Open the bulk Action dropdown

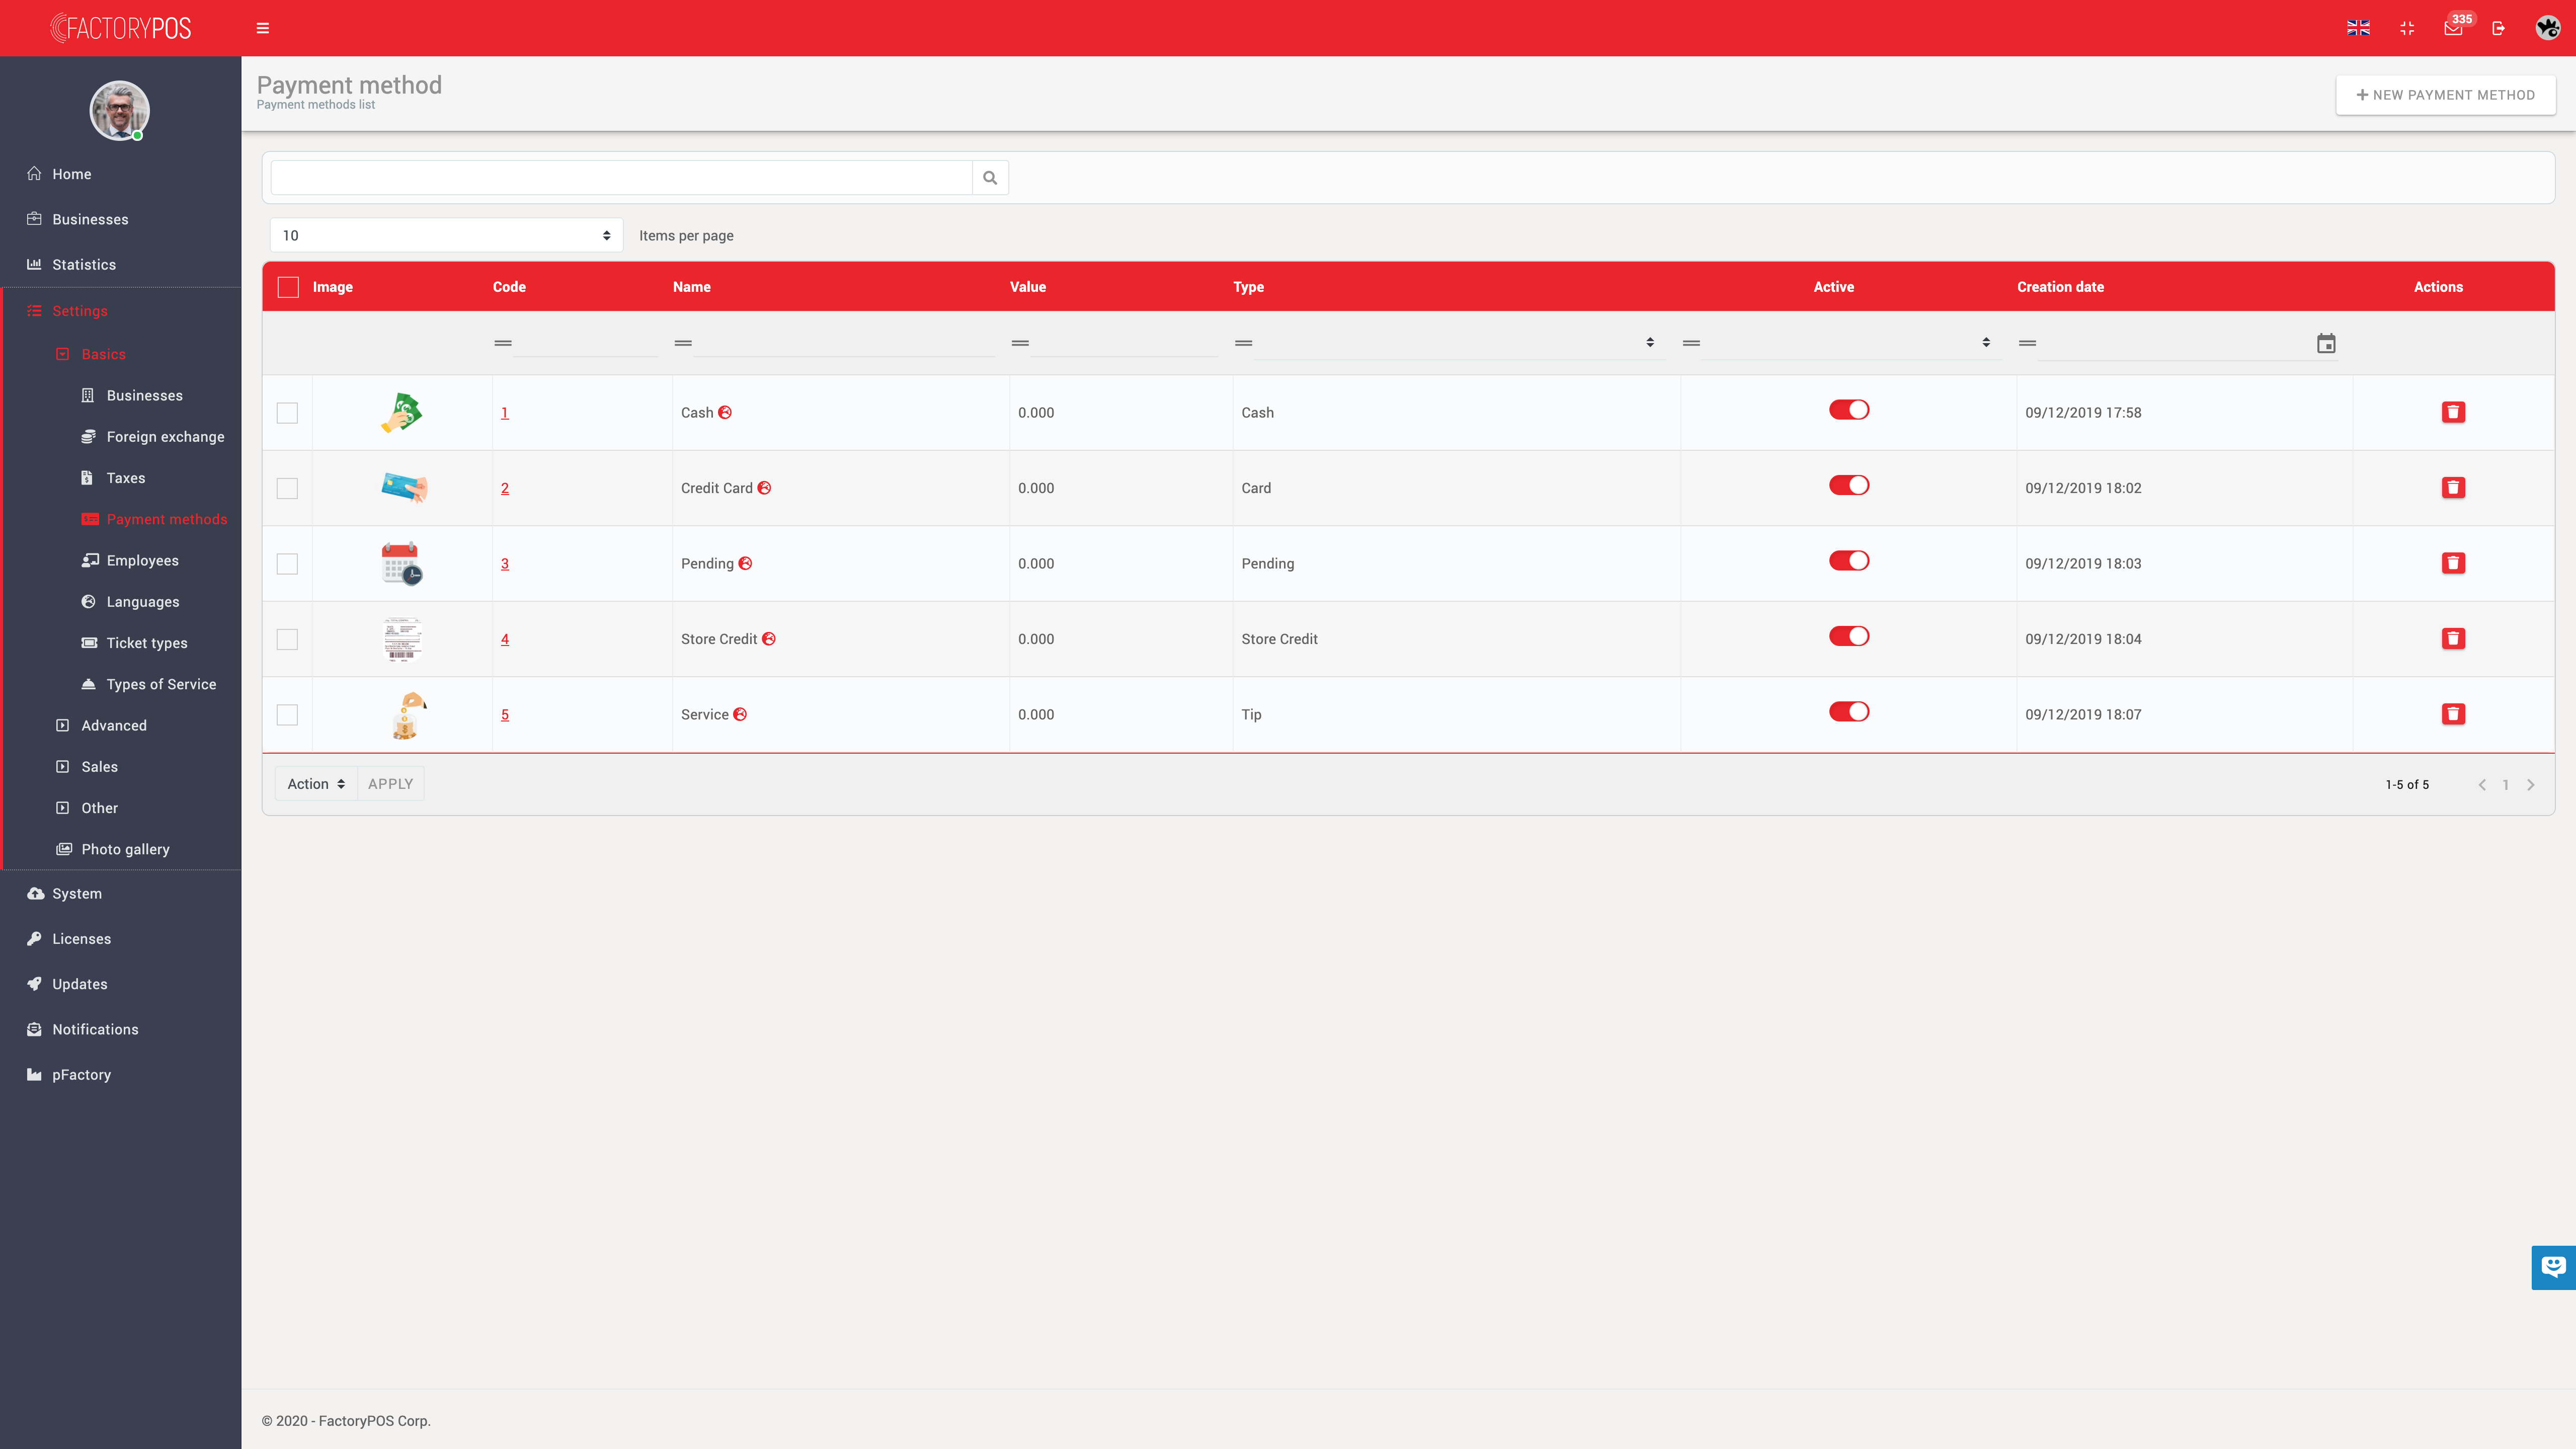click(x=316, y=784)
